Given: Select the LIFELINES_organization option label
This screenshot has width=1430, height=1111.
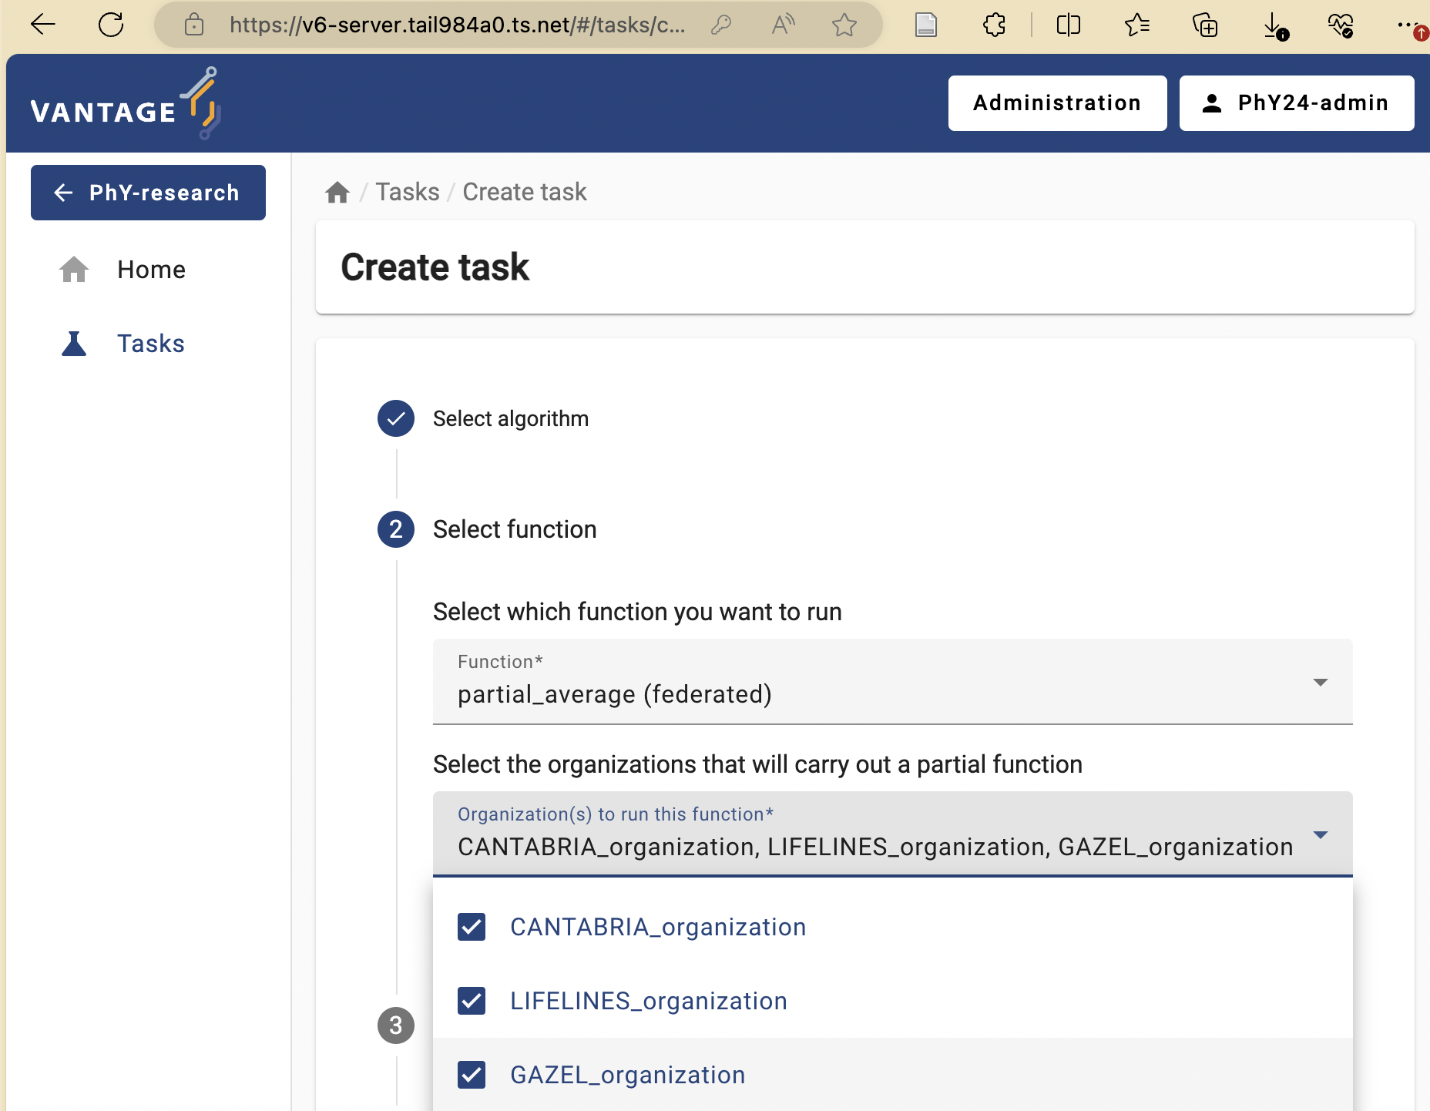Looking at the screenshot, I should (649, 1001).
